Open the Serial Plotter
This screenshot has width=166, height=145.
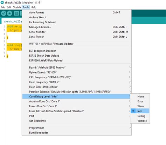point(77,37)
